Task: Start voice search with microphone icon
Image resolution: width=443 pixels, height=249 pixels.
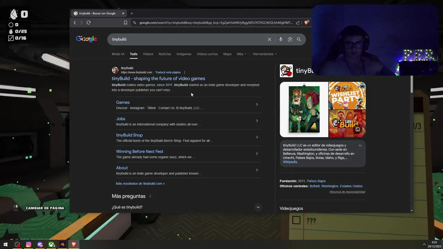Action: pos(281,39)
